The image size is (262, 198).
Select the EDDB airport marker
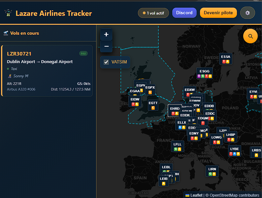(209, 106)
